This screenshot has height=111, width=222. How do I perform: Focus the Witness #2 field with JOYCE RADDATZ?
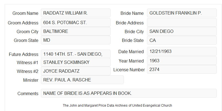point(76,71)
